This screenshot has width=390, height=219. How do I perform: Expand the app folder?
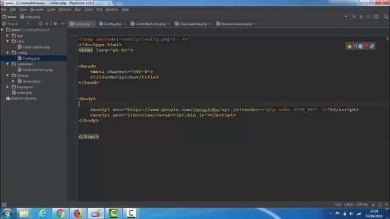8,35
